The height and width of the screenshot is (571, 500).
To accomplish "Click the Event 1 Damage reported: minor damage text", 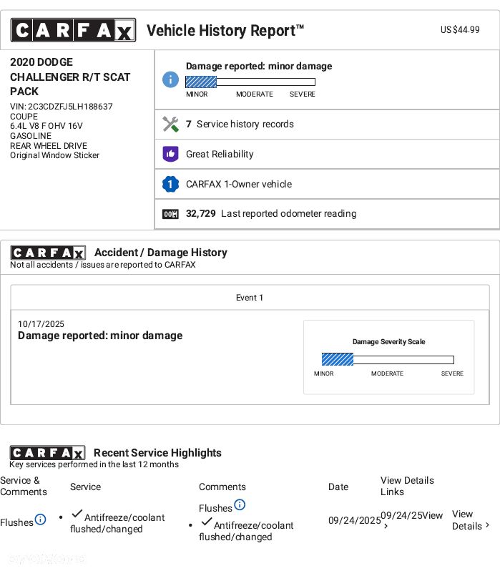I will click(x=100, y=336).
